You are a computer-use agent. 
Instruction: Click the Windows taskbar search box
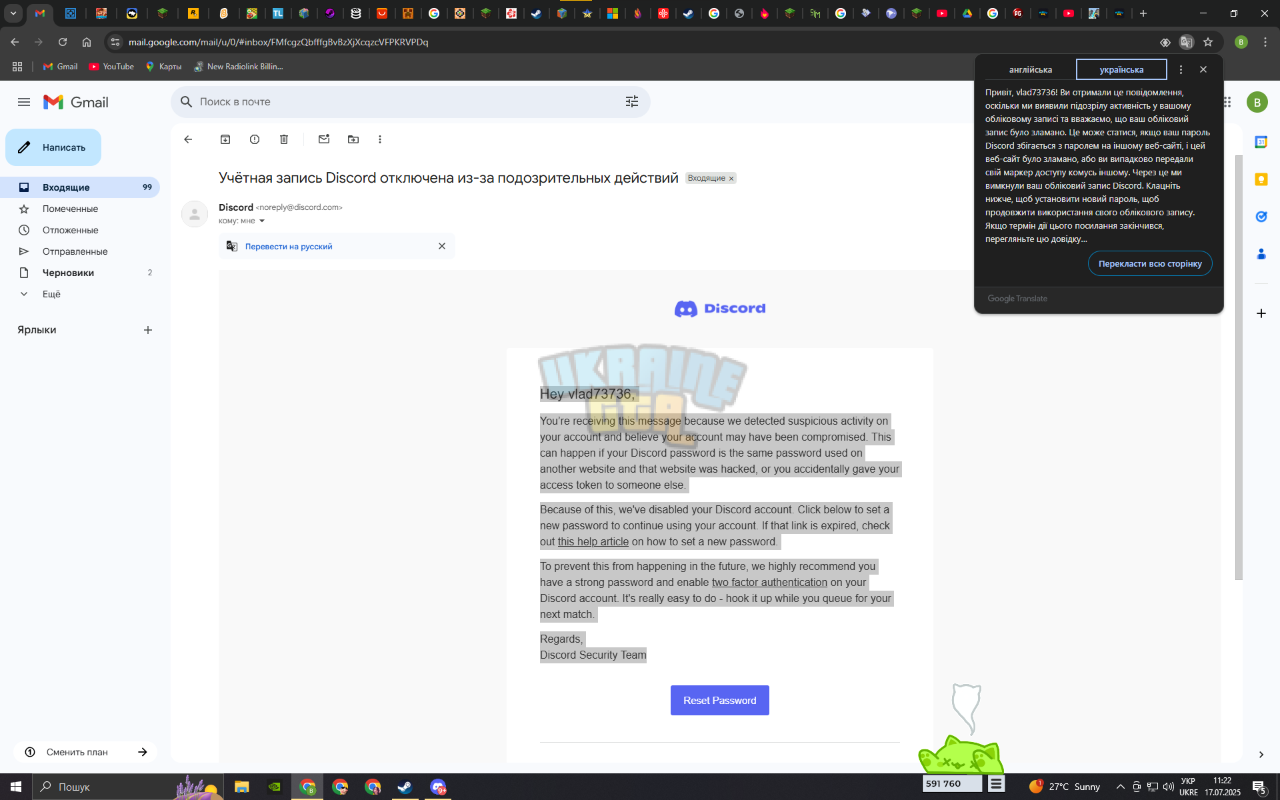[x=128, y=787]
